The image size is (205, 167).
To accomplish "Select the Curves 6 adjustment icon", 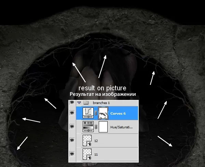I will 88,113.
